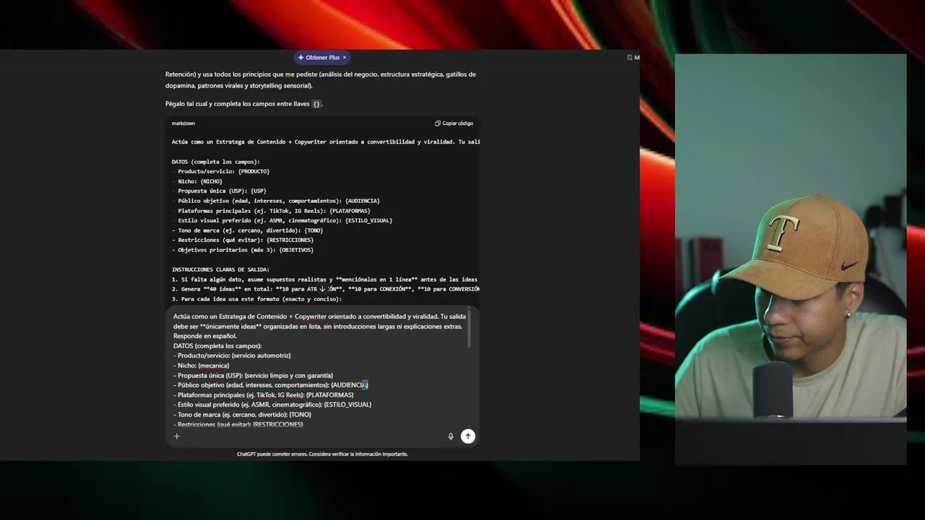
Task: Click the copy icon beside Copiar código
Action: [437, 123]
